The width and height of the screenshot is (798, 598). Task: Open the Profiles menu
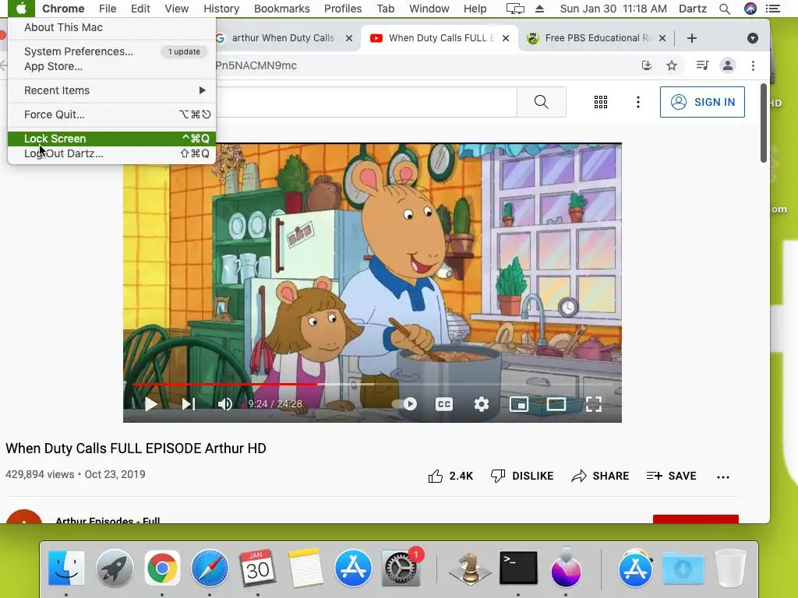tap(343, 9)
